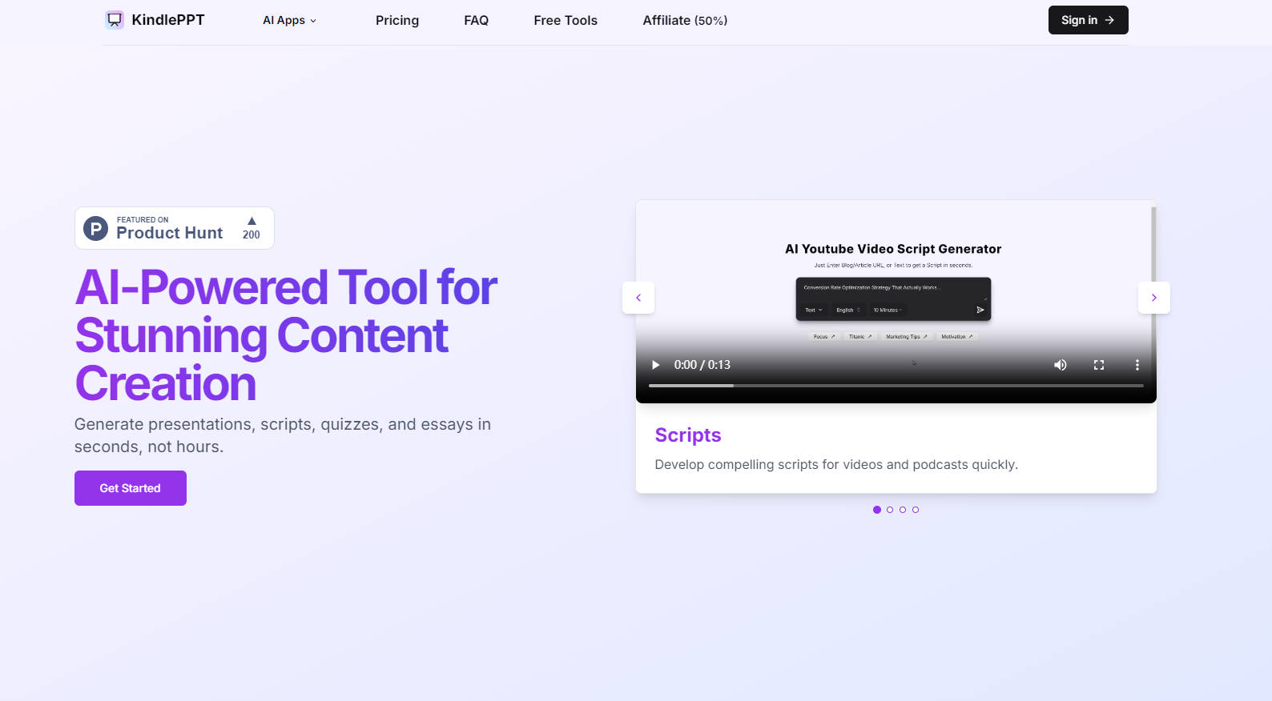Go to the previous carousel slide

(638, 298)
